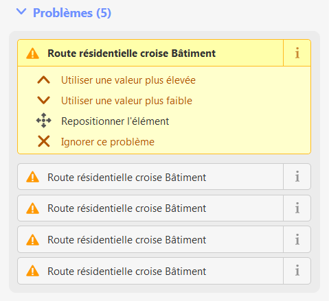Screen dimensions: 329x301
Task: Click the down chevron for lower value
Action: tap(43, 100)
